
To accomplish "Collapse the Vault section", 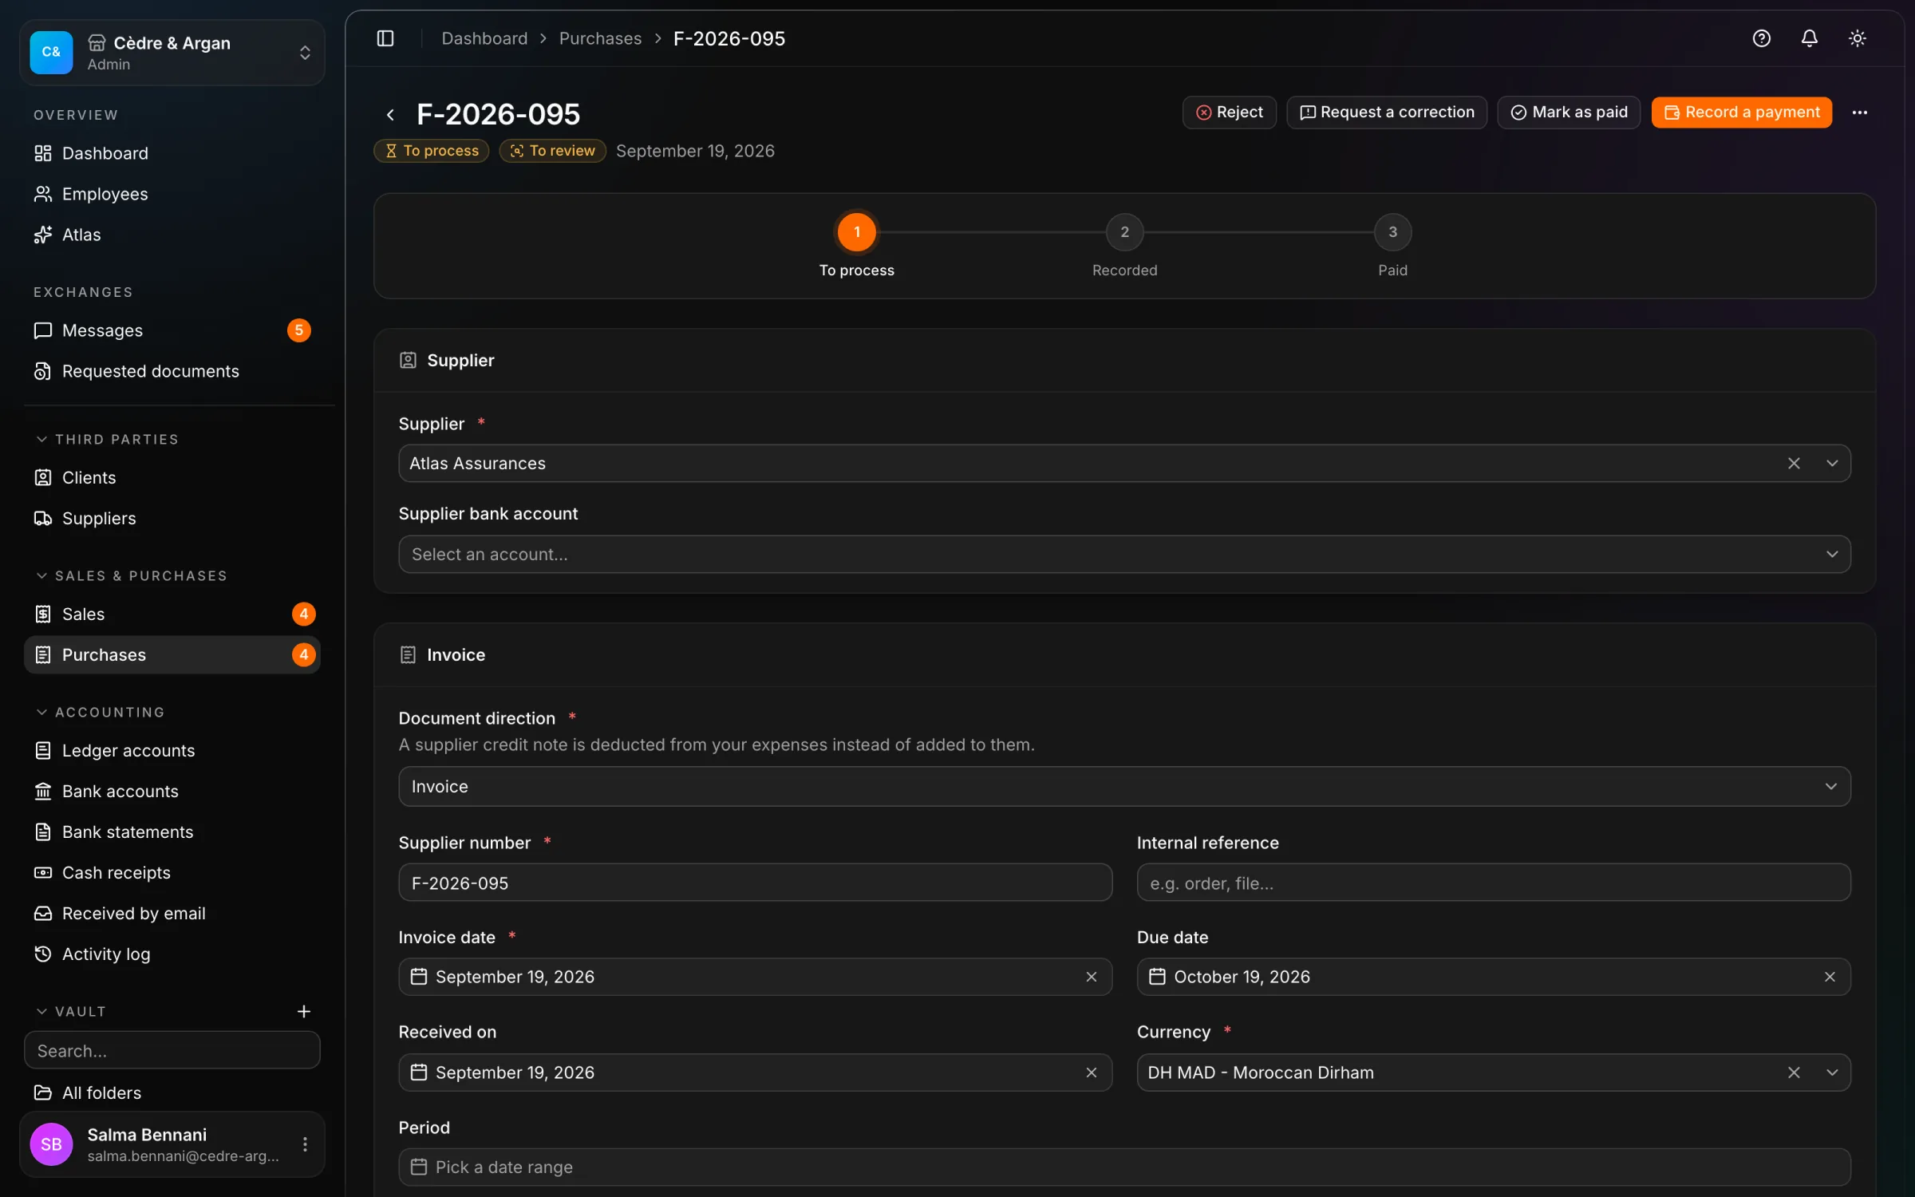I will pos(70,1012).
